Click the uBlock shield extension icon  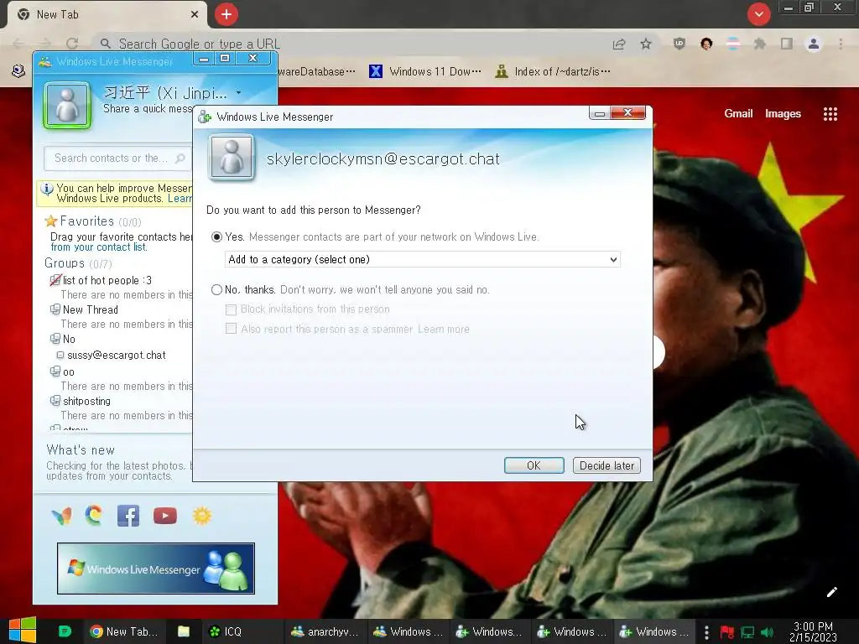(x=679, y=44)
